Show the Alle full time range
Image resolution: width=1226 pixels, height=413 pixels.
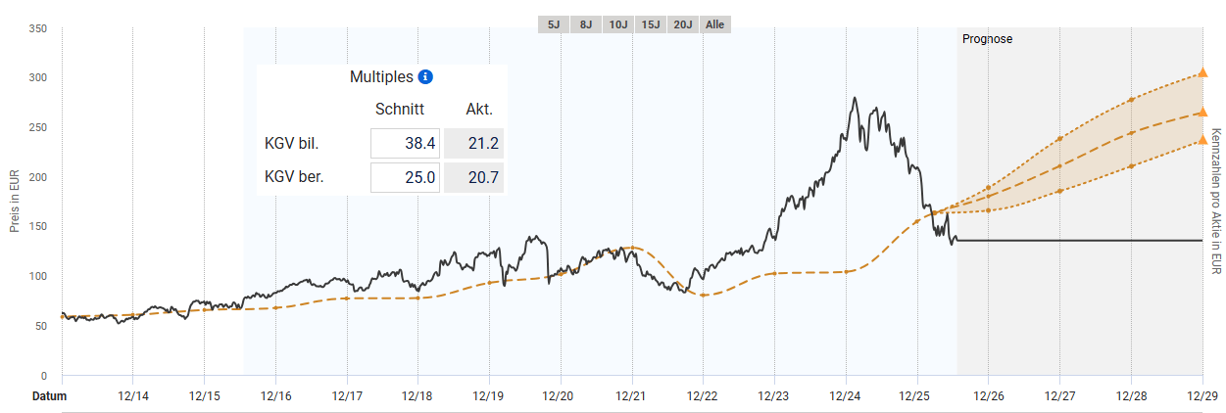pos(715,24)
